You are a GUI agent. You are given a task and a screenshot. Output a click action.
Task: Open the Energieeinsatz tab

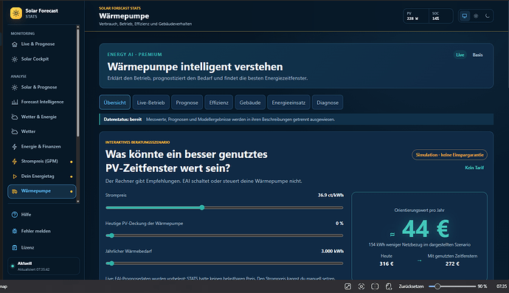(288, 103)
